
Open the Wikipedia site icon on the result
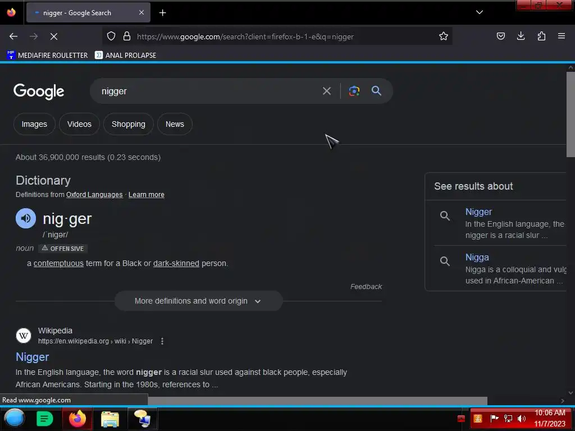(24, 336)
